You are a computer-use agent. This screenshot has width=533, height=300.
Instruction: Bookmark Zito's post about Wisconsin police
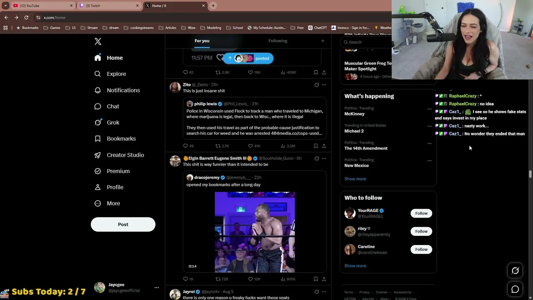316,146
